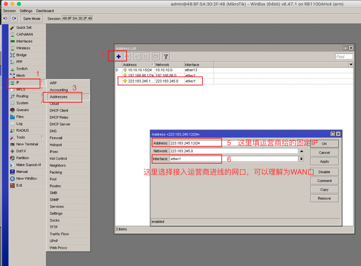Click the Copy button in Address dialog
The width and height of the screenshot is (361, 266).
[324, 189]
